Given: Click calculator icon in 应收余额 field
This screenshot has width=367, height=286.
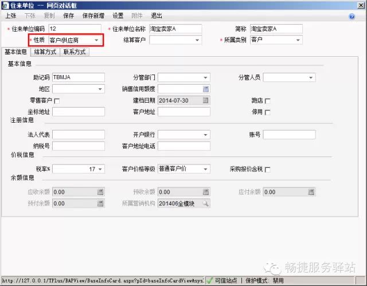Looking at the screenshot, I should coord(100,192).
